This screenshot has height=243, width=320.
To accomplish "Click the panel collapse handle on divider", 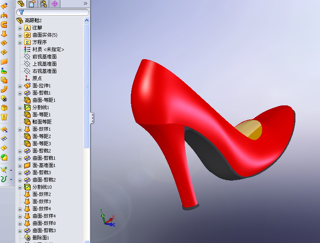I will 92,118.
